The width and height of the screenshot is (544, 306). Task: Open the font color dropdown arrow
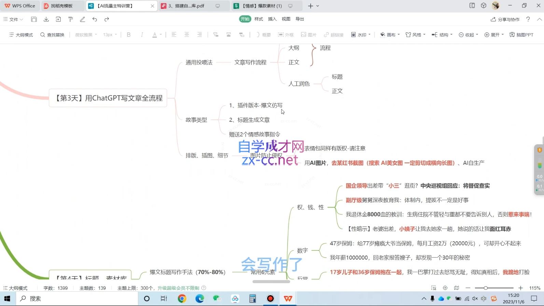[161, 35]
